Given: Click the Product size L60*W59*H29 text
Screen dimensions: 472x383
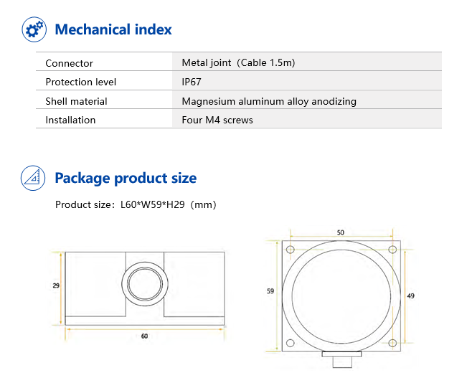Looking at the screenshot, I should pos(136,204).
